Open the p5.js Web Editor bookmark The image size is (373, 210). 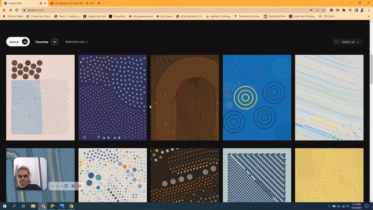189,16
